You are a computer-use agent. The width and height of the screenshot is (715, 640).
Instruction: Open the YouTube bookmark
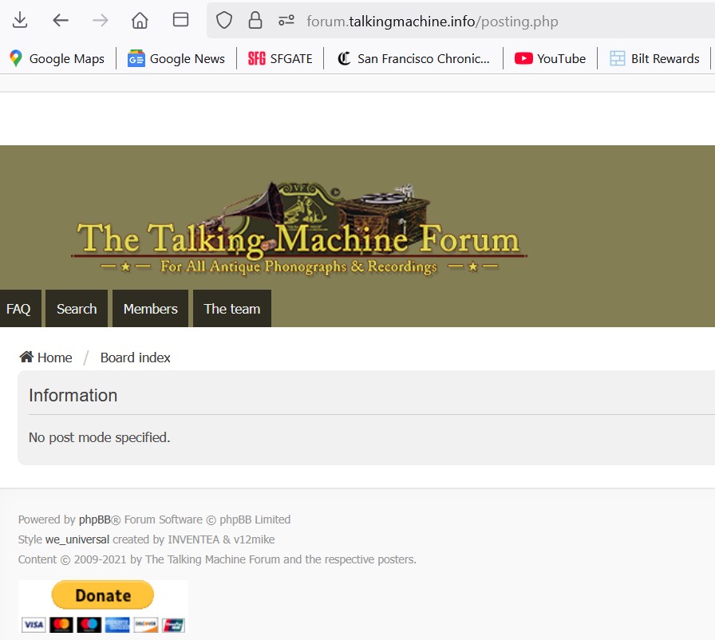click(550, 58)
